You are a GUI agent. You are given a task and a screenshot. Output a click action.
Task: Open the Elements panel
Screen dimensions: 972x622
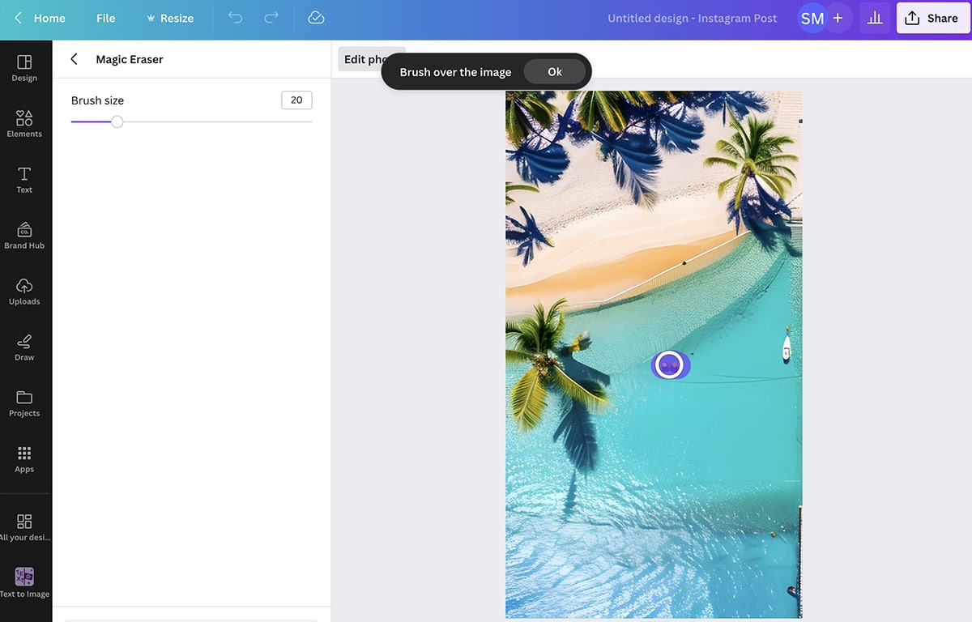[24, 124]
